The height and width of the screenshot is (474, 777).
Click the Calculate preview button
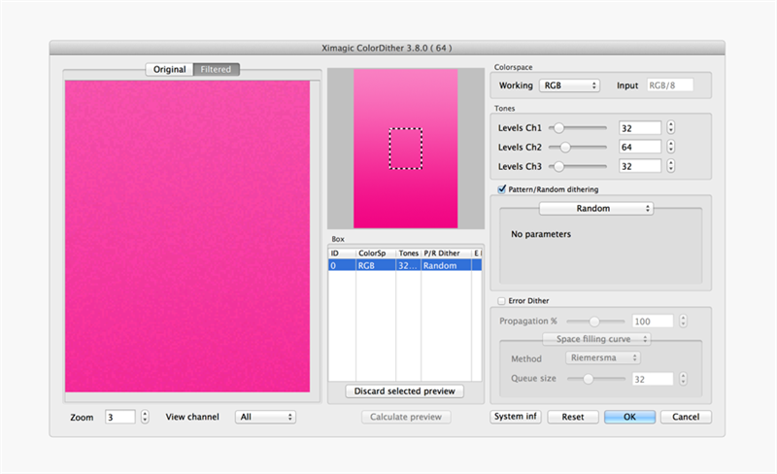pyautogui.click(x=406, y=417)
